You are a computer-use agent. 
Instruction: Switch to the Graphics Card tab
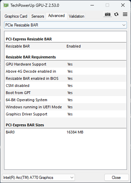[16, 16]
